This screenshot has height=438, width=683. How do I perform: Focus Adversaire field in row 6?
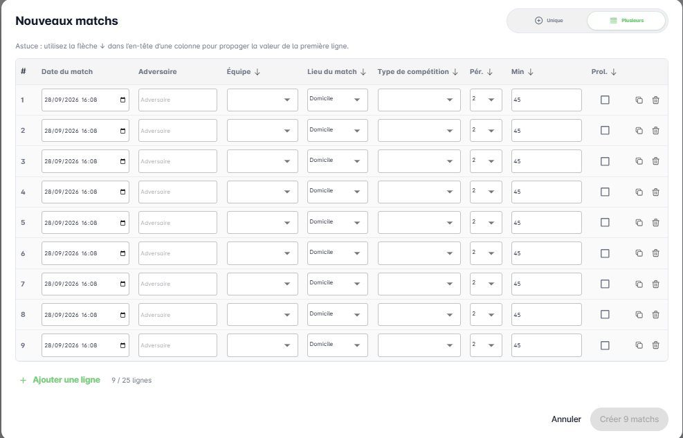click(178, 253)
